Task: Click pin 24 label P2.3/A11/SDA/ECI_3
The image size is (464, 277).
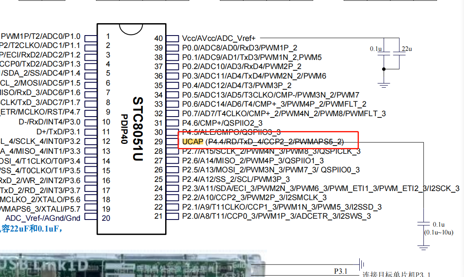Action: pos(321,189)
